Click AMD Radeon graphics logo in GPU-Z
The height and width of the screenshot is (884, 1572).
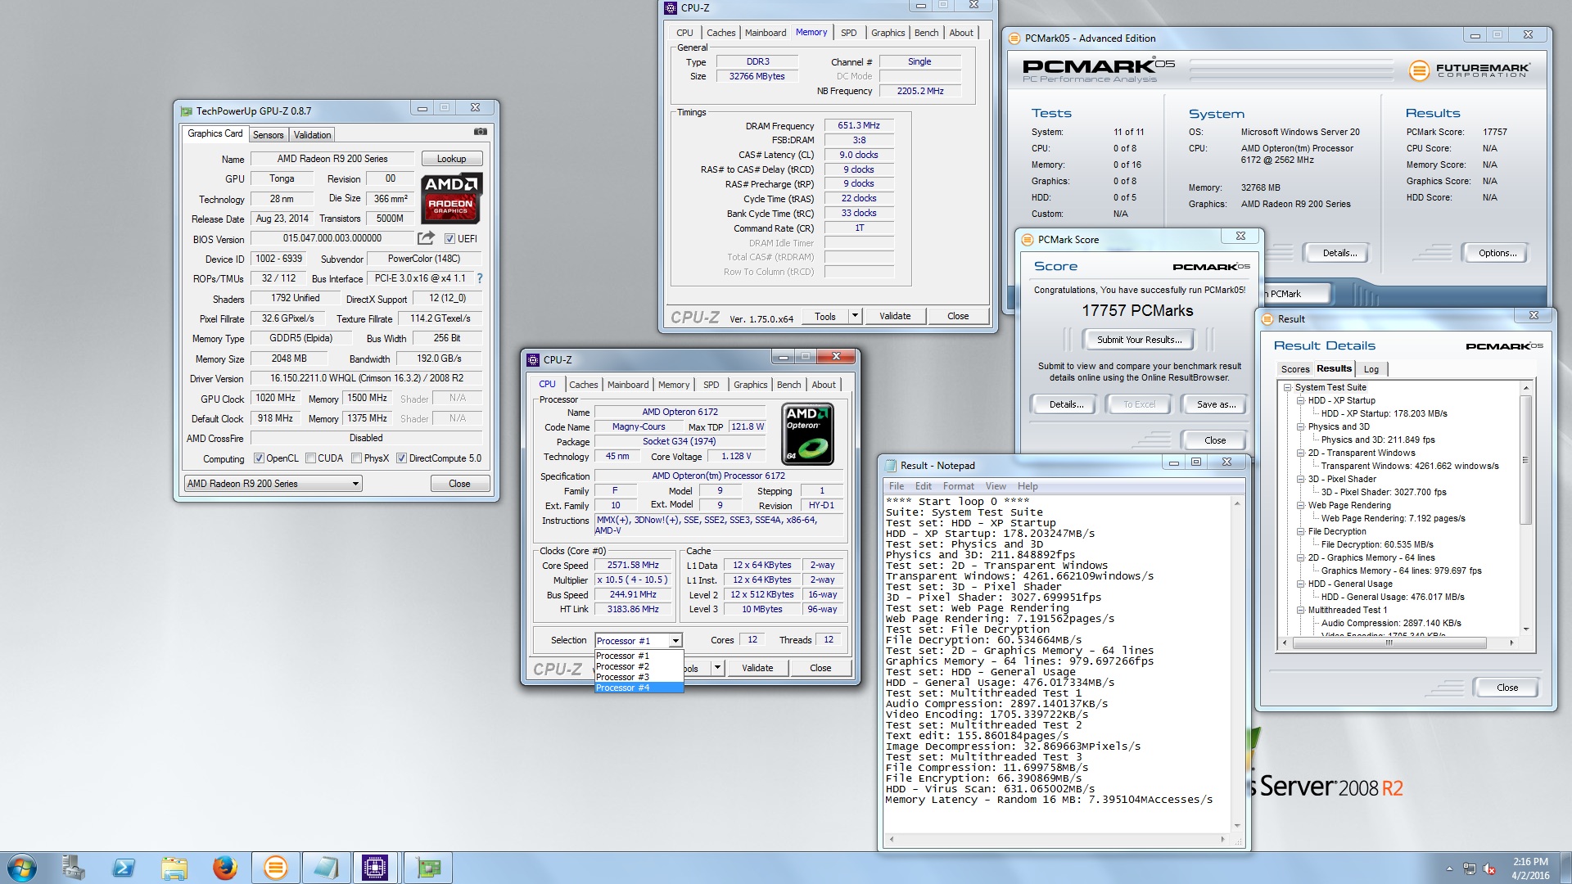[x=451, y=198]
